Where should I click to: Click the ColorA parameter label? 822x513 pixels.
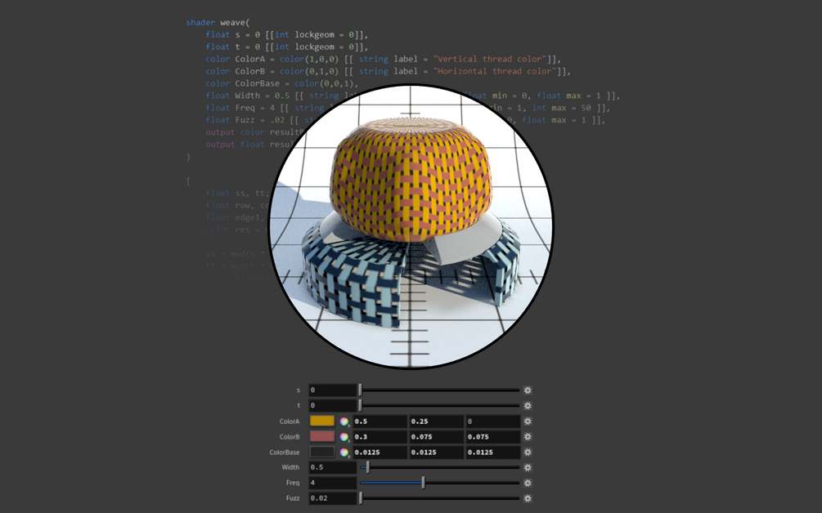coord(290,422)
